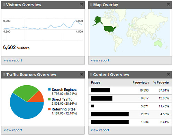The width and height of the screenshot is (173, 136).
Task: Click the 2,323 pageviews cell
Action: point(145,114)
